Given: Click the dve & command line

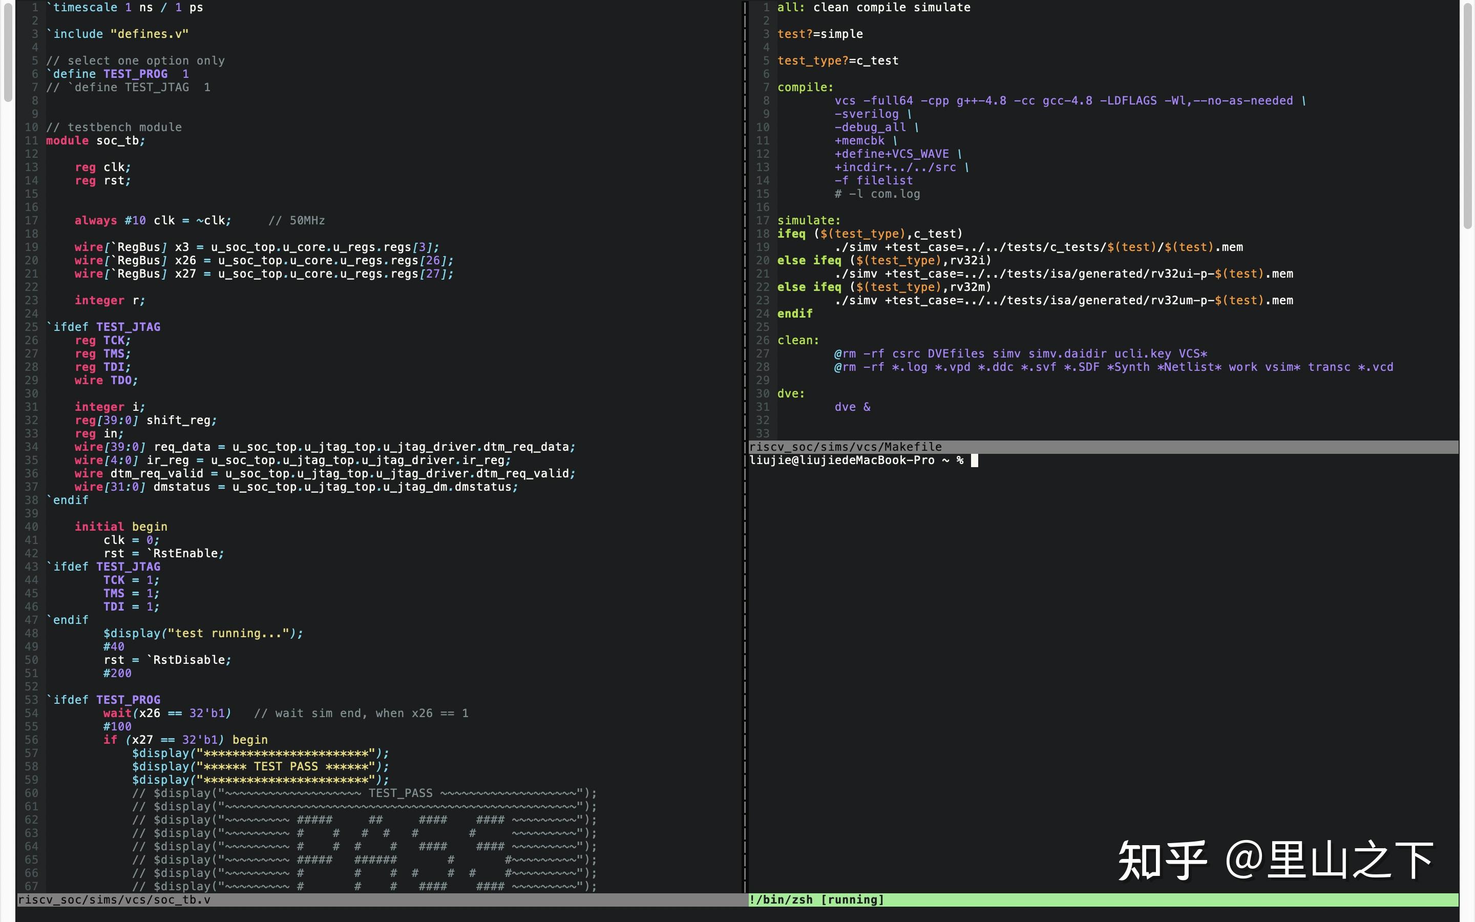Looking at the screenshot, I should (x=852, y=407).
